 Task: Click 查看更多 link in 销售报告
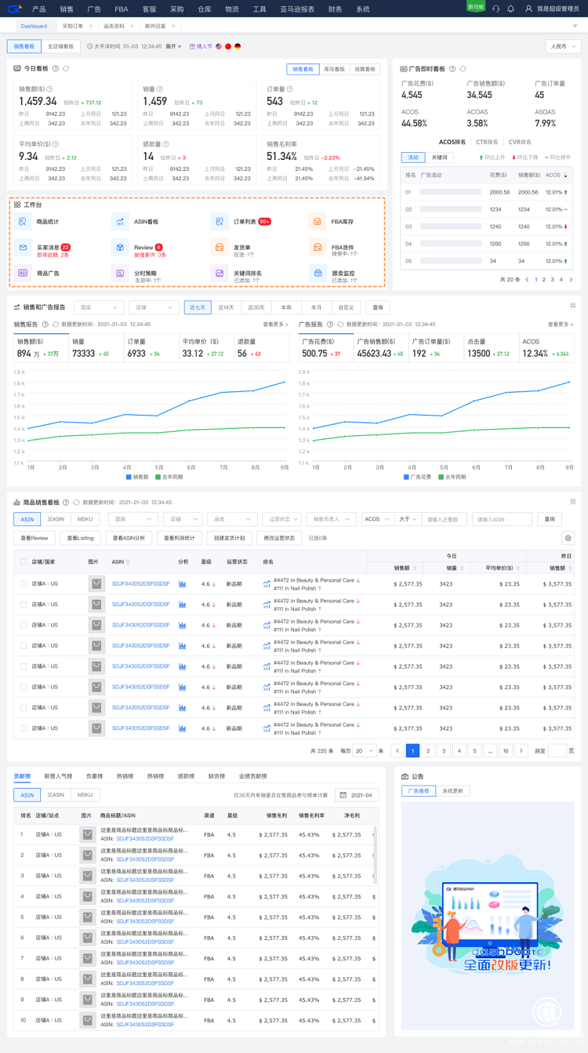tap(275, 324)
